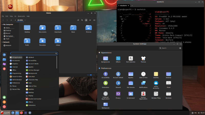The height and width of the screenshot is (115, 205).
Task: Select File System in file manager sidebar
Action: coord(9,36)
